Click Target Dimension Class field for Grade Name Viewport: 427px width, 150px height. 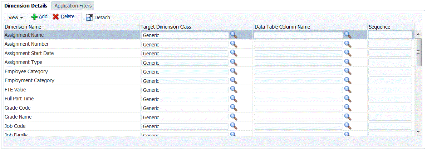tap(185, 117)
